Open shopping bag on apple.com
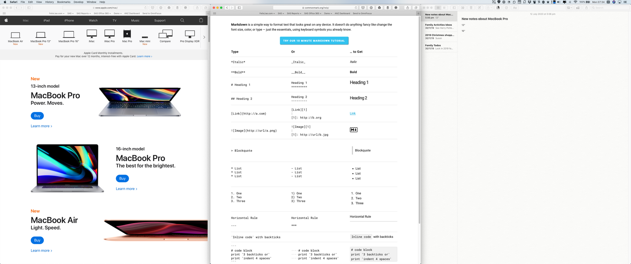The height and width of the screenshot is (264, 631). (x=201, y=20)
